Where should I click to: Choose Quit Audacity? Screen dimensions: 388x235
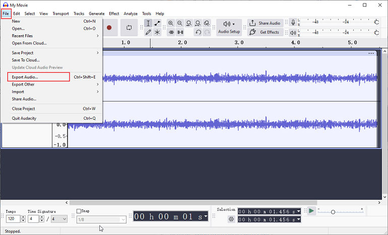pos(51,118)
